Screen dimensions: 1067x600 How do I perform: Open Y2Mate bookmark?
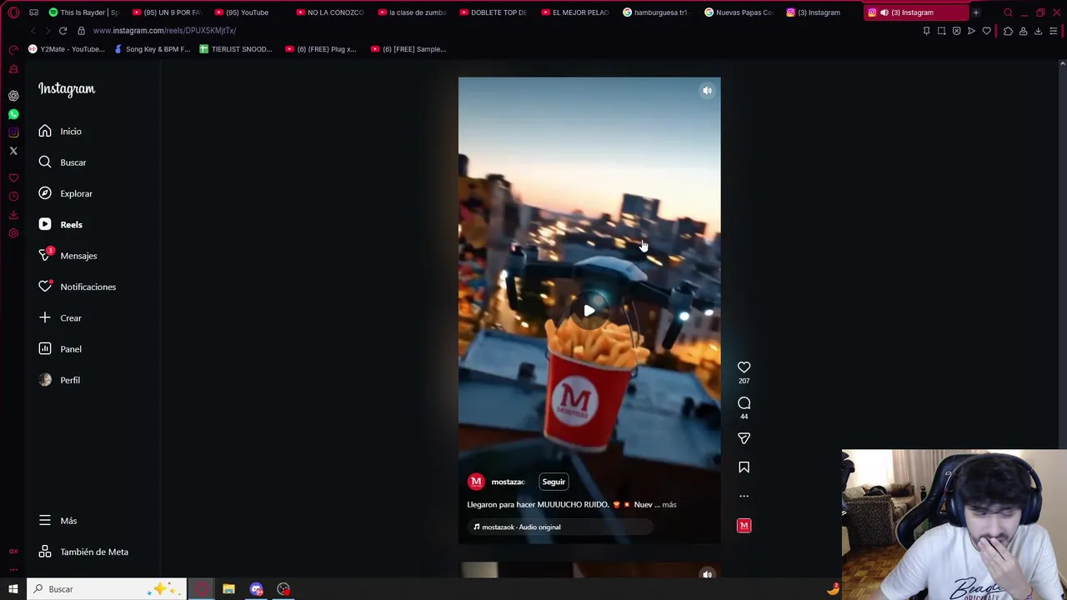[x=67, y=49]
